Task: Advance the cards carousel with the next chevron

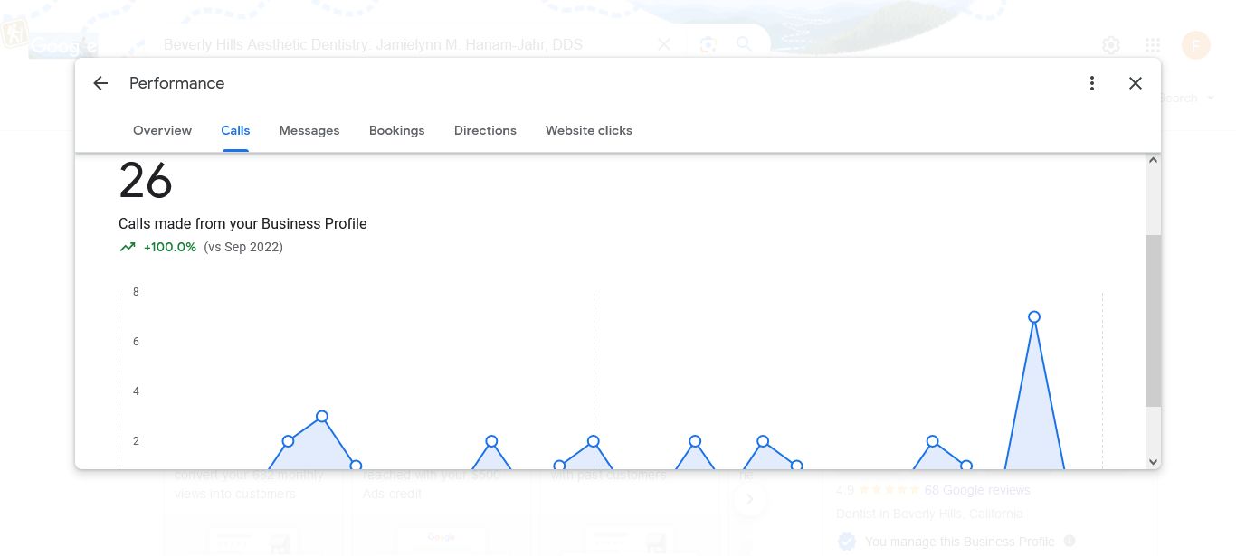Action: (x=750, y=499)
